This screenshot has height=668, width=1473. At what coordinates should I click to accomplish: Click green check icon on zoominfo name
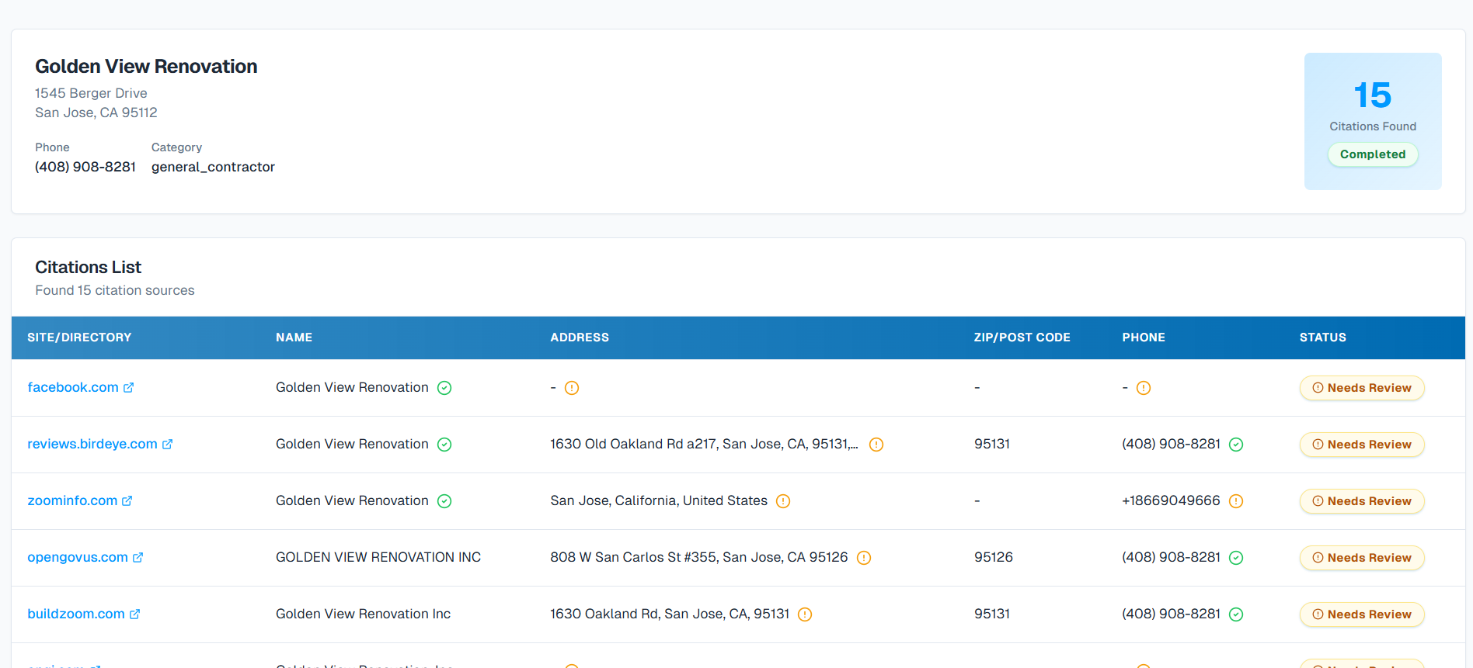click(444, 501)
